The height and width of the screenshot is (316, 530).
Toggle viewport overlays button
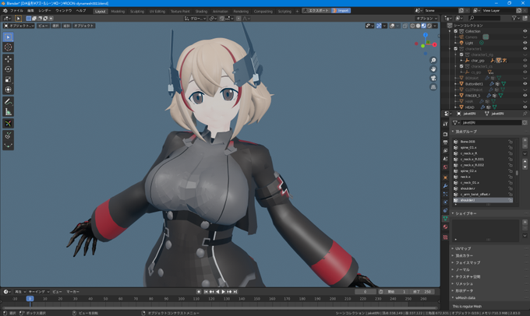pos(392,26)
